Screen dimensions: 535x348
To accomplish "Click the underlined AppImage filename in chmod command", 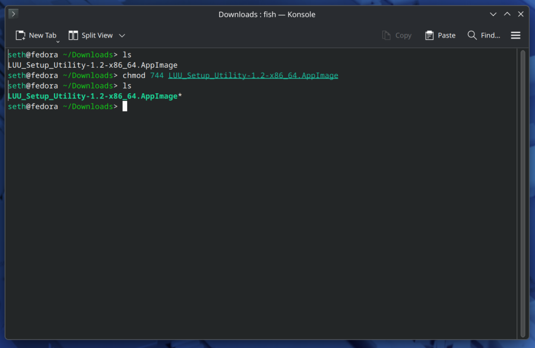I will click(x=253, y=75).
